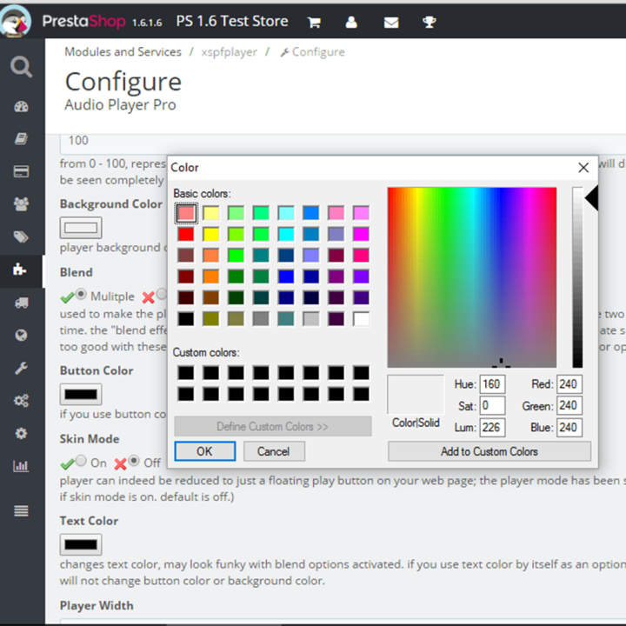This screenshot has width=626, height=626.
Task: Click the Lum value field
Action: (492, 427)
